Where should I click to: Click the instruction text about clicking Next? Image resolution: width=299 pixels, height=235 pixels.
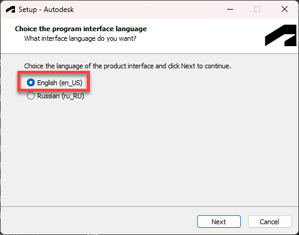pos(128,66)
